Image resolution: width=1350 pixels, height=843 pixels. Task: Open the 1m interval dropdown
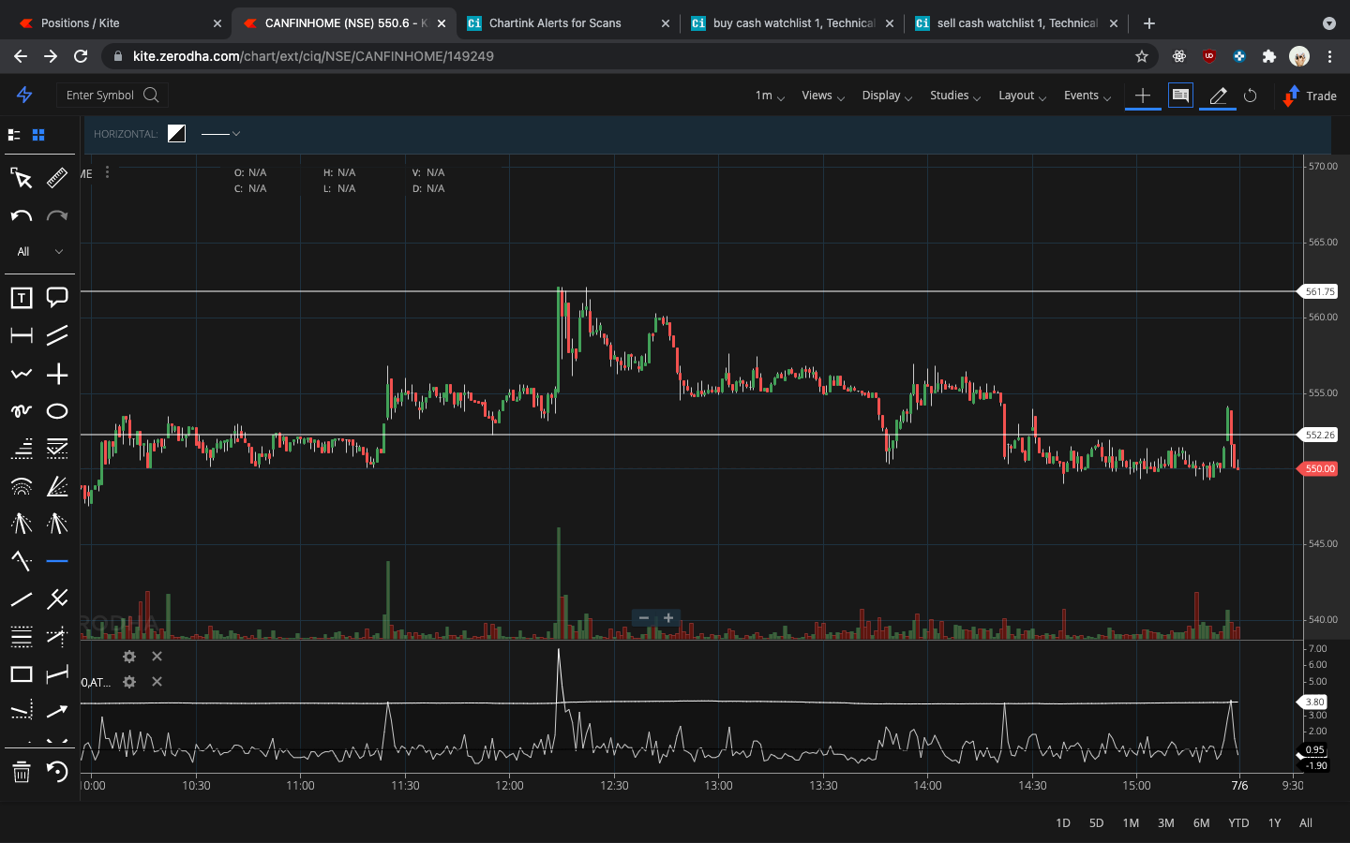[x=769, y=96]
